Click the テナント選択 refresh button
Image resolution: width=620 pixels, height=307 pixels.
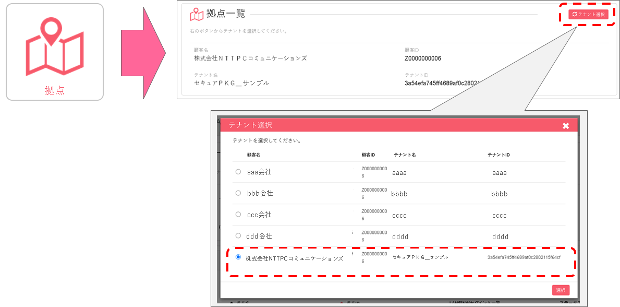588,14
